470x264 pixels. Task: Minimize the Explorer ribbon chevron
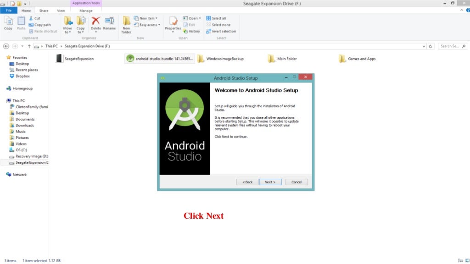[462, 10]
